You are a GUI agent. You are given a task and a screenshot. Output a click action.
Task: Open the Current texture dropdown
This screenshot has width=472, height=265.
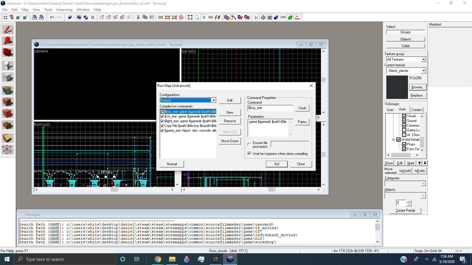click(424, 71)
